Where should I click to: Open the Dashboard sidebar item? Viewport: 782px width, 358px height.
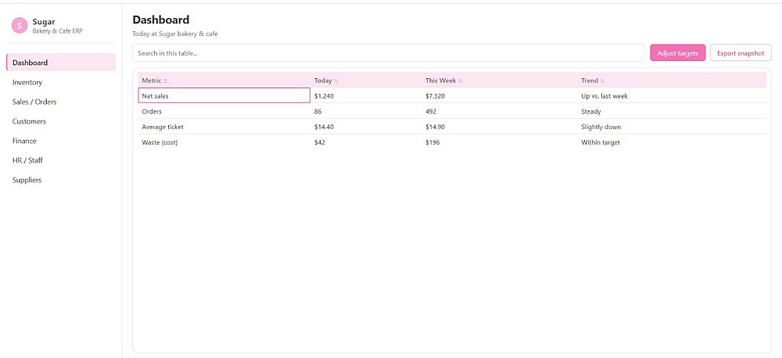pos(61,63)
